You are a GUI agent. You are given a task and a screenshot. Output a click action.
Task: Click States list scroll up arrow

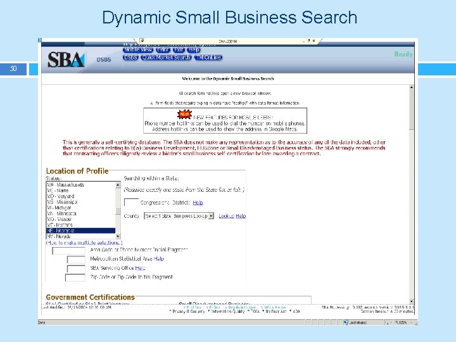tap(118, 185)
